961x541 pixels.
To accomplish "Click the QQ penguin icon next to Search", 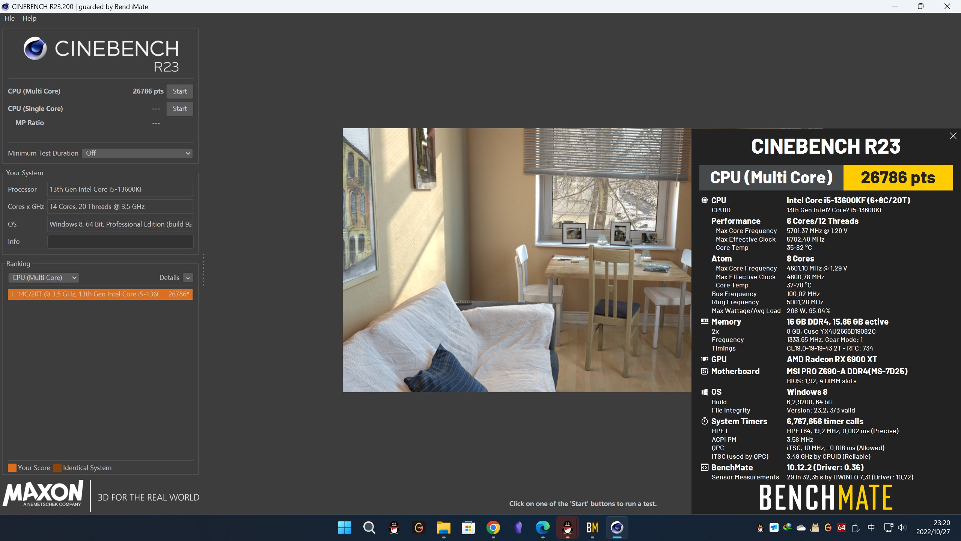I will click(394, 528).
